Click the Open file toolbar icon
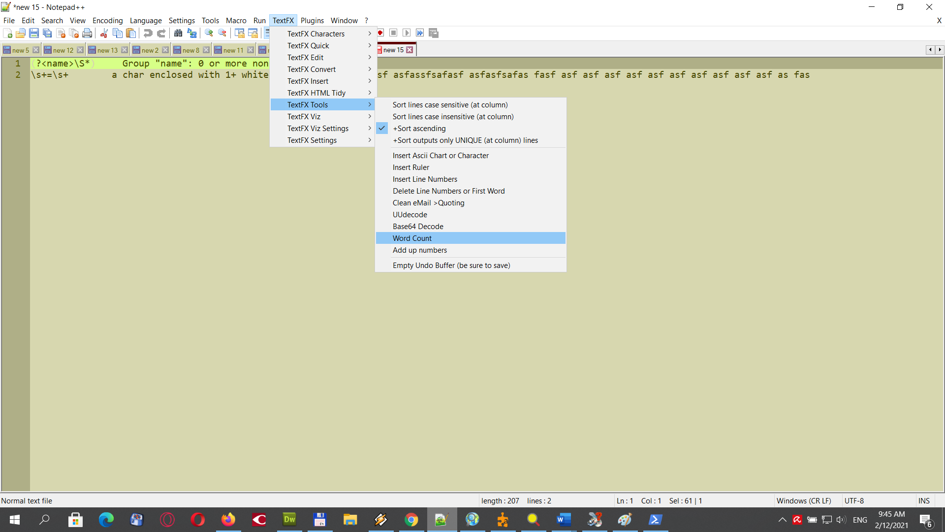The width and height of the screenshot is (945, 532). coord(21,33)
